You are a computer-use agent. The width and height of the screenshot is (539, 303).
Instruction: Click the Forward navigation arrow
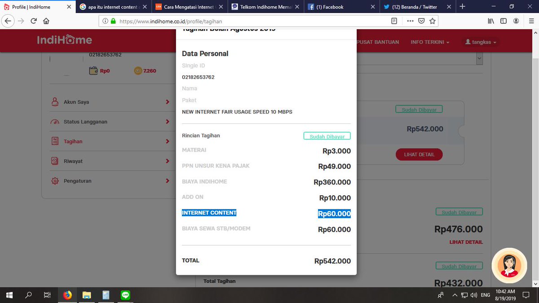pyautogui.click(x=21, y=21)
